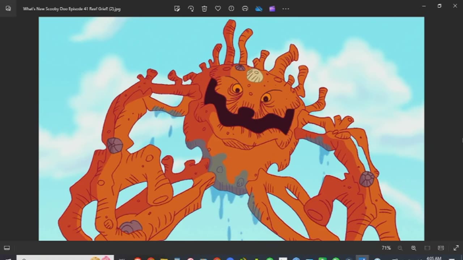The width and height of the screenshot is (463, 260).
Task: Minimize the Photos window
Action: (424, 6)
